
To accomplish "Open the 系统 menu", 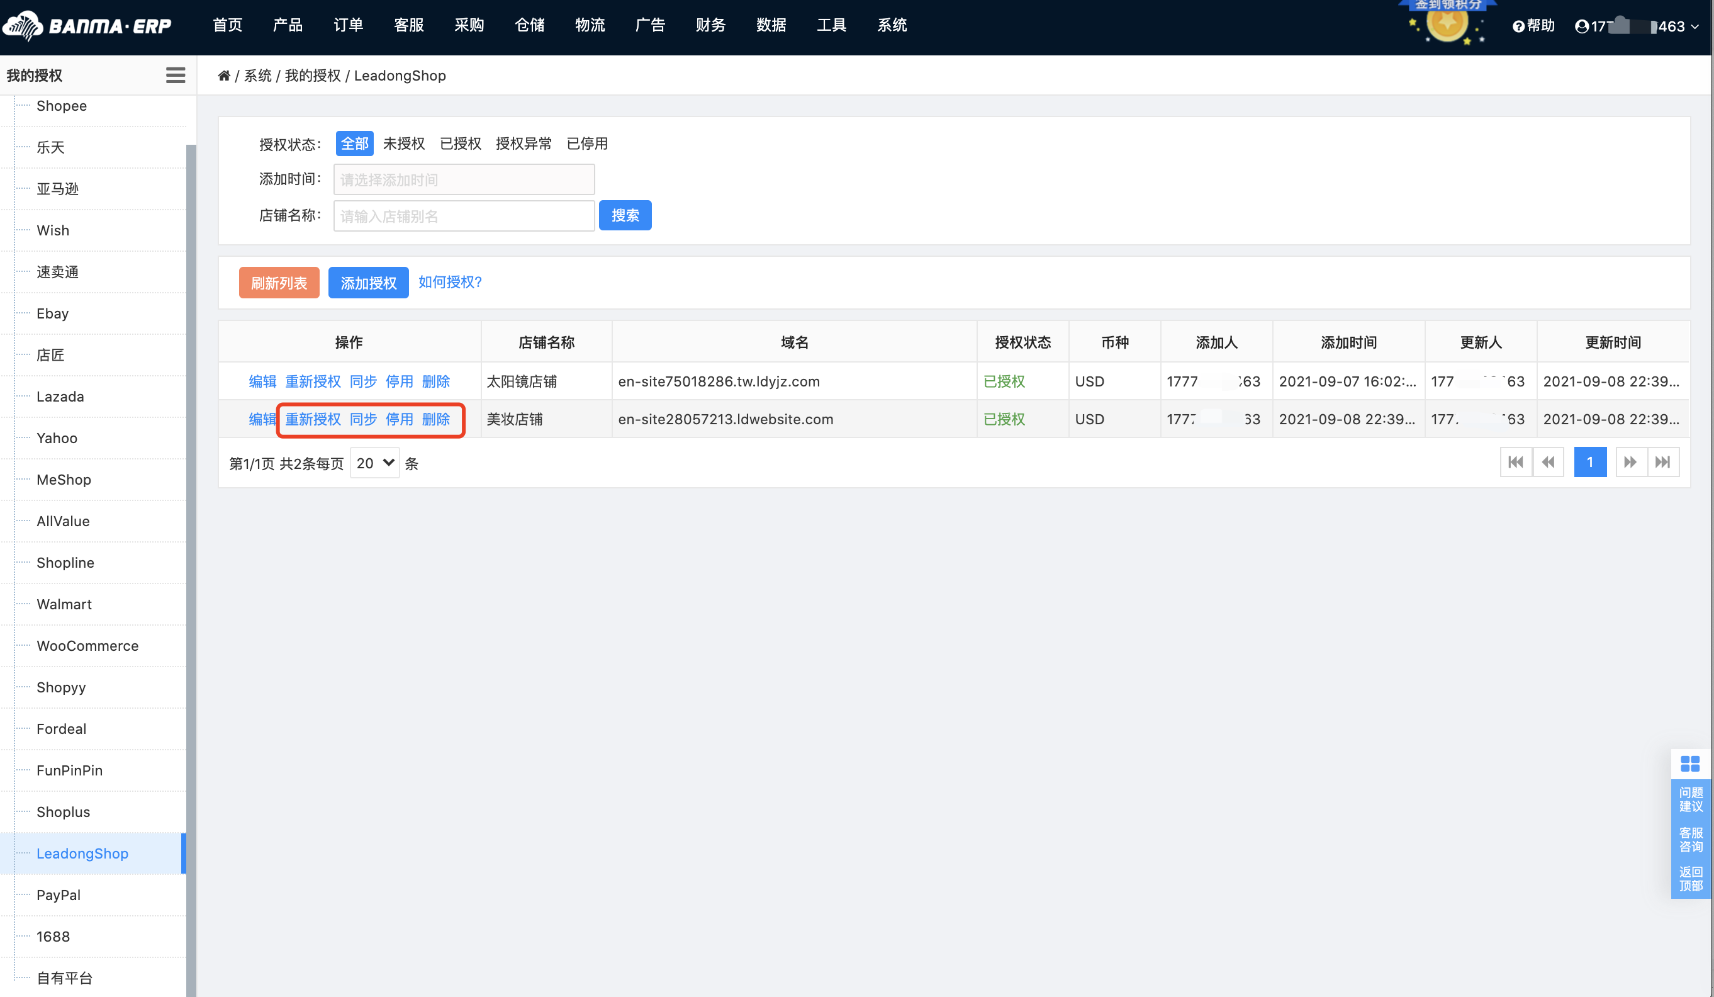I will [x=892, y=25].
